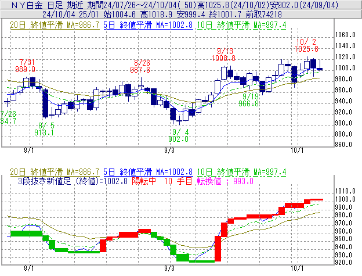Click the 860.0 price axis label

click(343, 145)
